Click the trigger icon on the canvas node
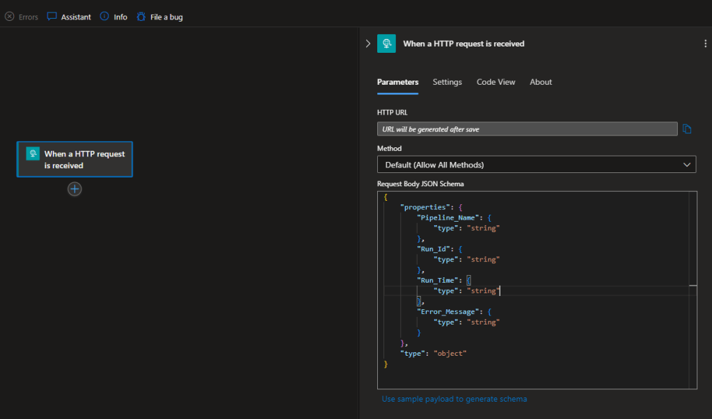712x419 pixels. pos(32,154)
